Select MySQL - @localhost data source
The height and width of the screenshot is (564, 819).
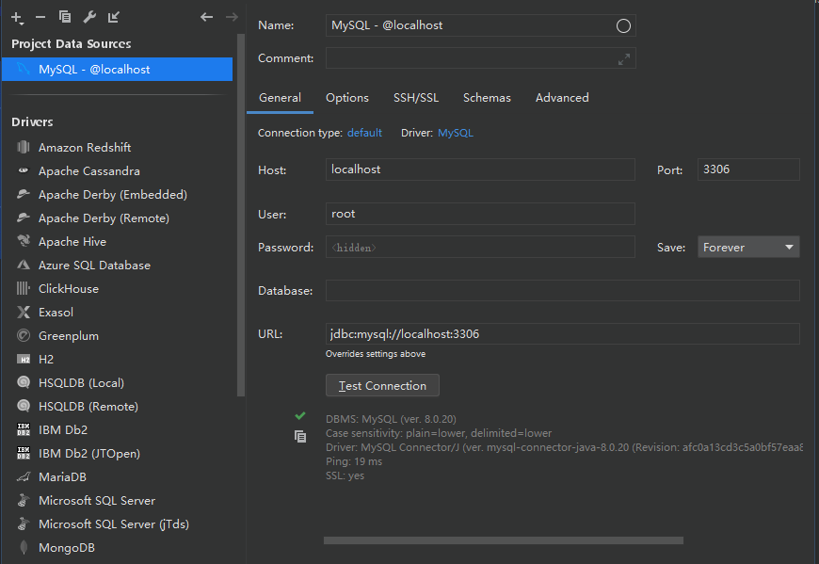pos(117,70)
